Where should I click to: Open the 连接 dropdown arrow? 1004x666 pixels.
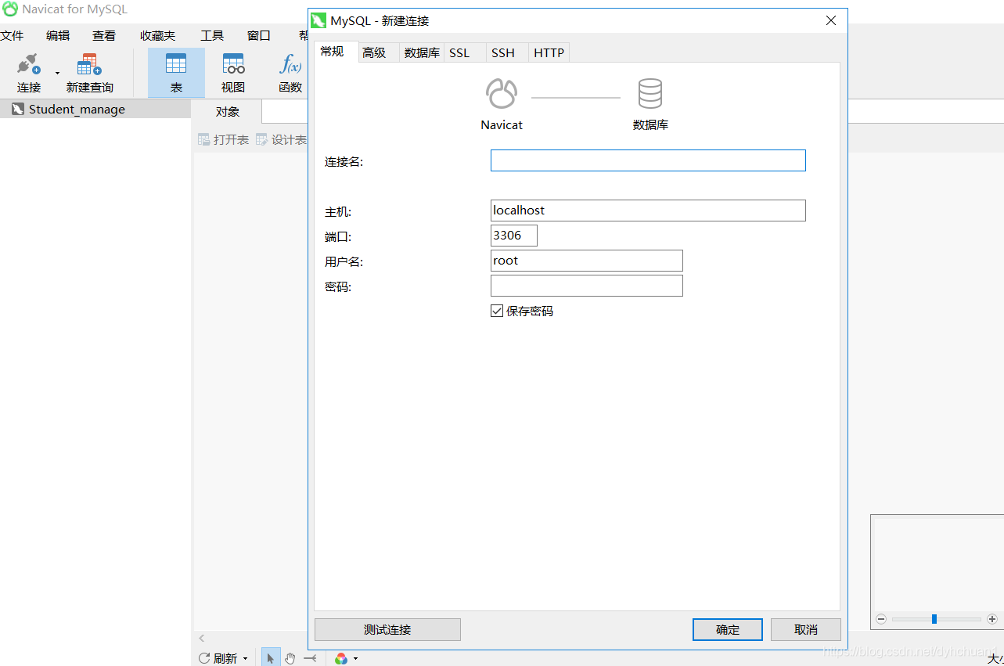[x=57, y=74]
